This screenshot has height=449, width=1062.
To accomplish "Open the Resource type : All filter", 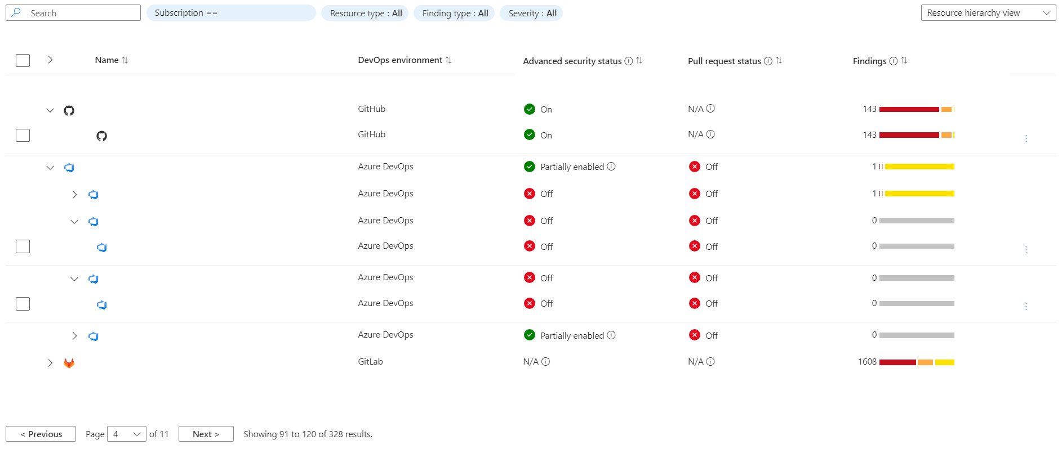I will [366, 13].
